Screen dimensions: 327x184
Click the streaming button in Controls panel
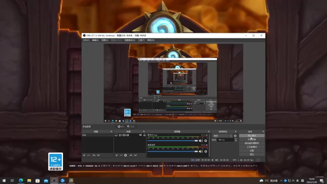coord(252,136)
